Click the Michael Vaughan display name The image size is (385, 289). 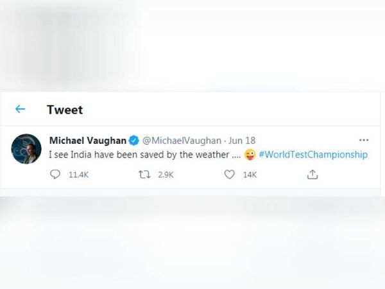tap(88, 141)
